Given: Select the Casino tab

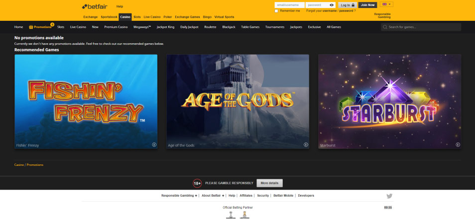Looking at the screenshot, I should 125,17.
